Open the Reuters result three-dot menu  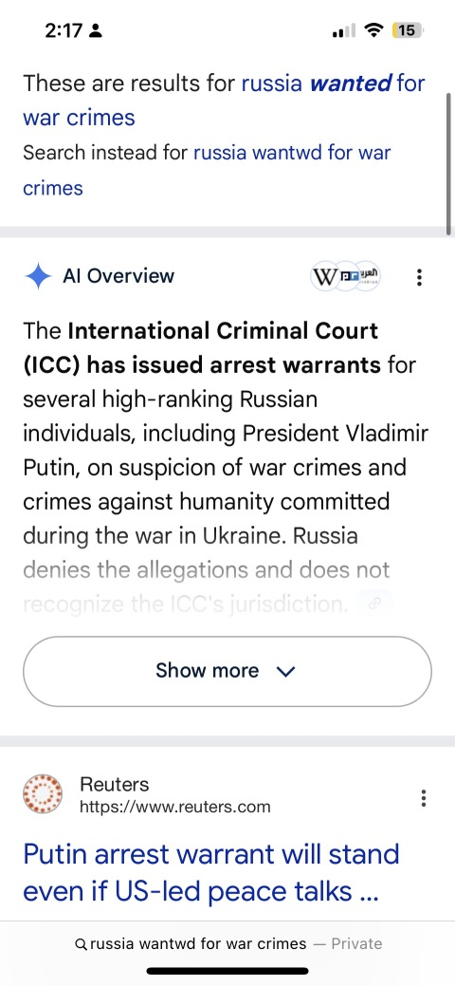[x=424, y=798]
